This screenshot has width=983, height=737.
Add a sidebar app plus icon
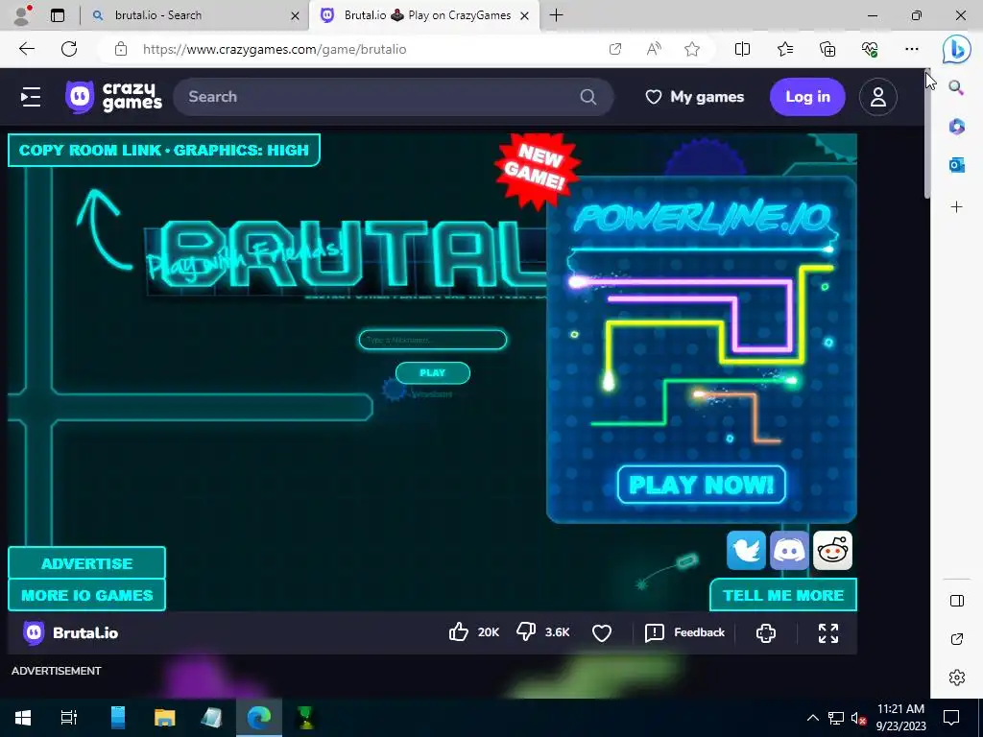(x=956, y=207)
